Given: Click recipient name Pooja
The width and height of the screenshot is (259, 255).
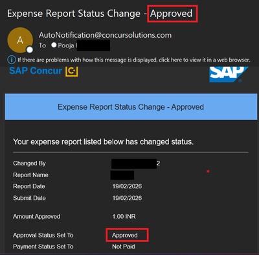Looking at the screenshot, I should (x=66, y=45).
